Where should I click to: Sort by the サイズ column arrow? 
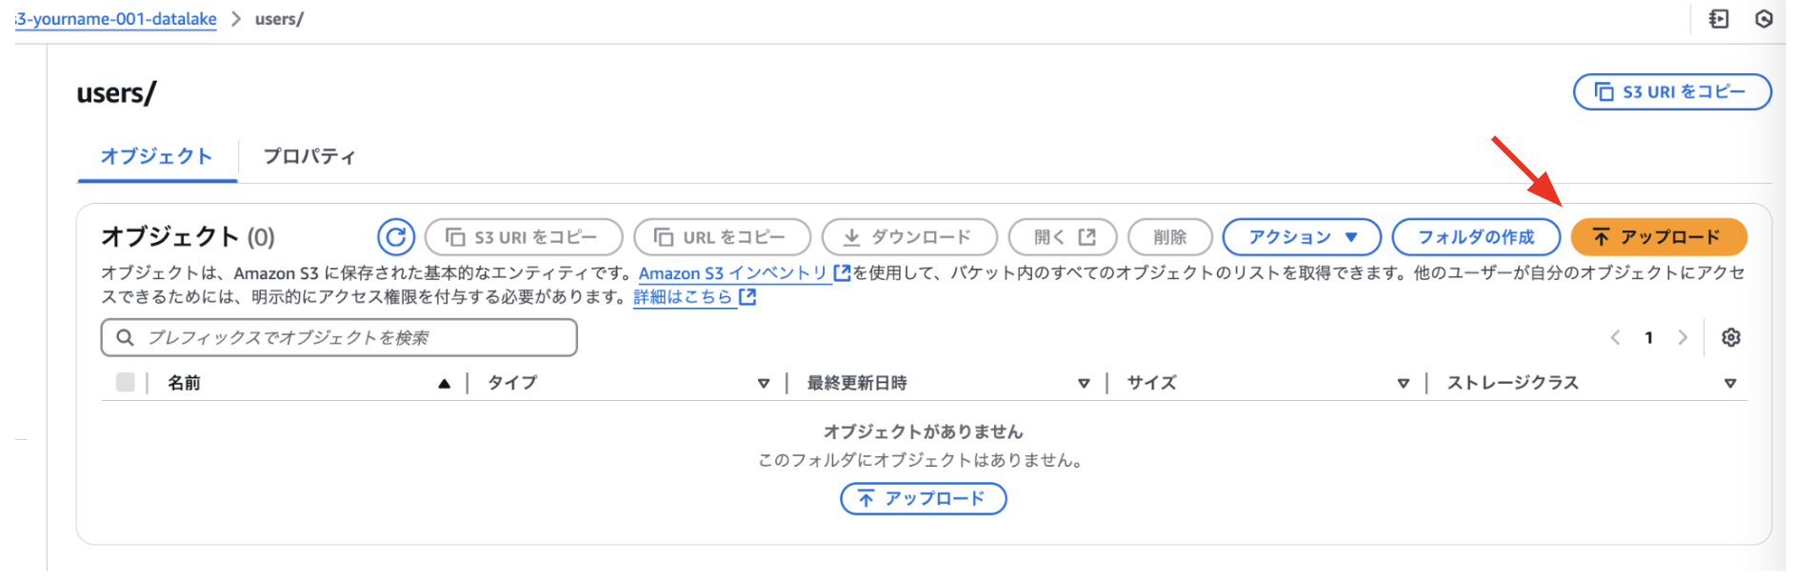coord(1403,383)
